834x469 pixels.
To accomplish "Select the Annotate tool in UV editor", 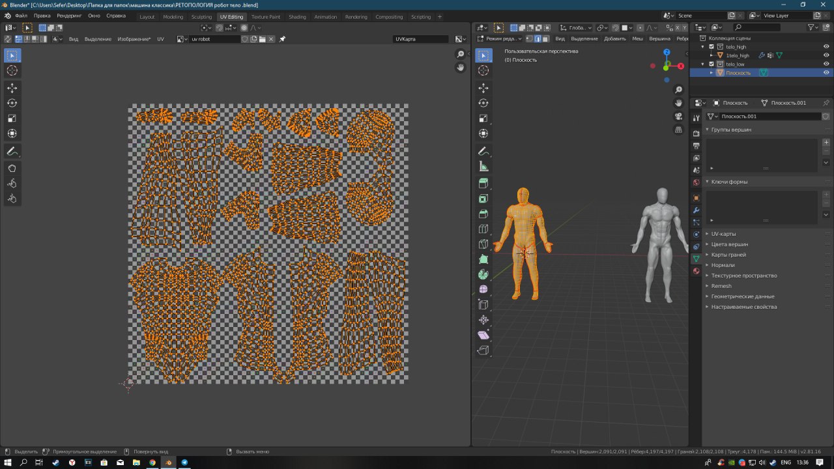I will tap(12, 151).
